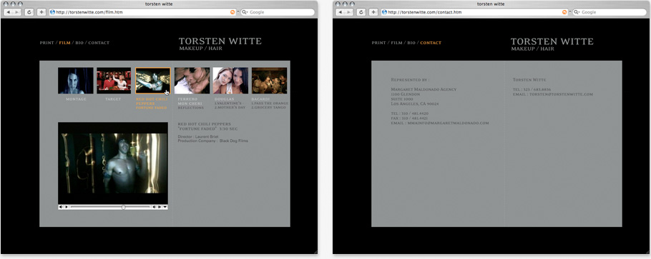This screenshot has height=259, width=651.
Task: Select the Red Hot Chili Peppers thumbnail
Action: [x=153, y=81]
